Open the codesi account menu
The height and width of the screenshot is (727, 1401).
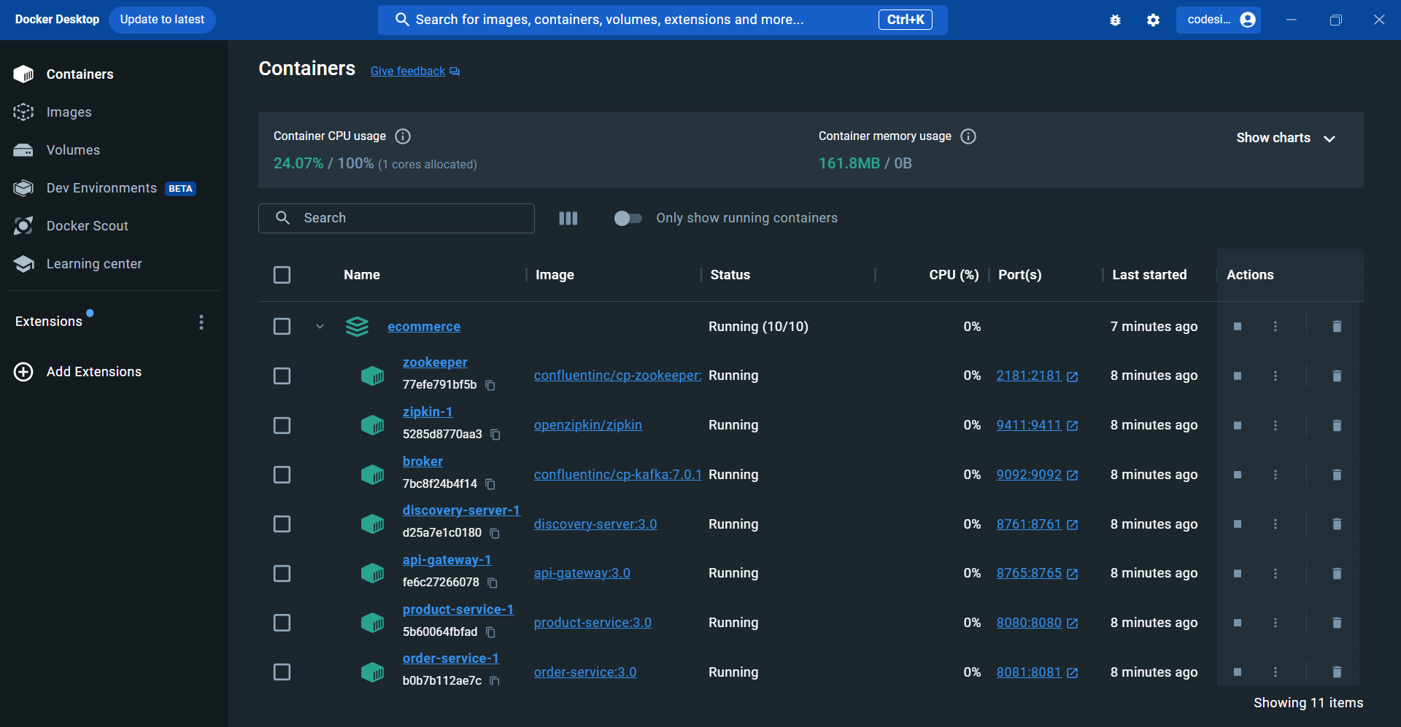coord(1219,20)
